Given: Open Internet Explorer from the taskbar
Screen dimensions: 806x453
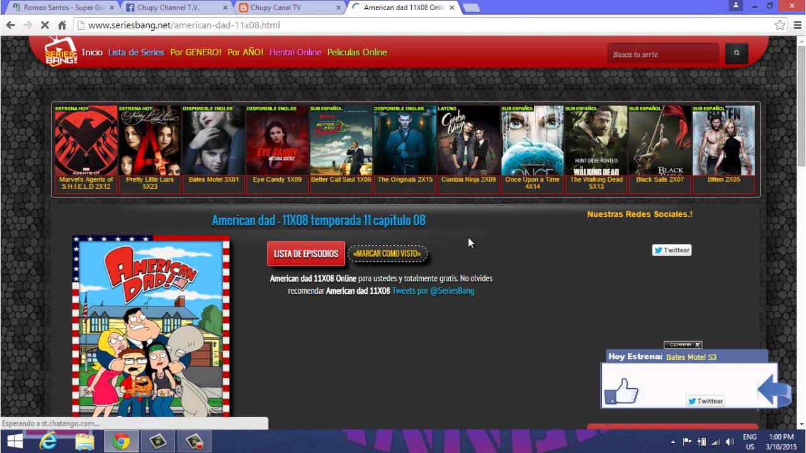Looking at the screenshot, I should 48,442.
